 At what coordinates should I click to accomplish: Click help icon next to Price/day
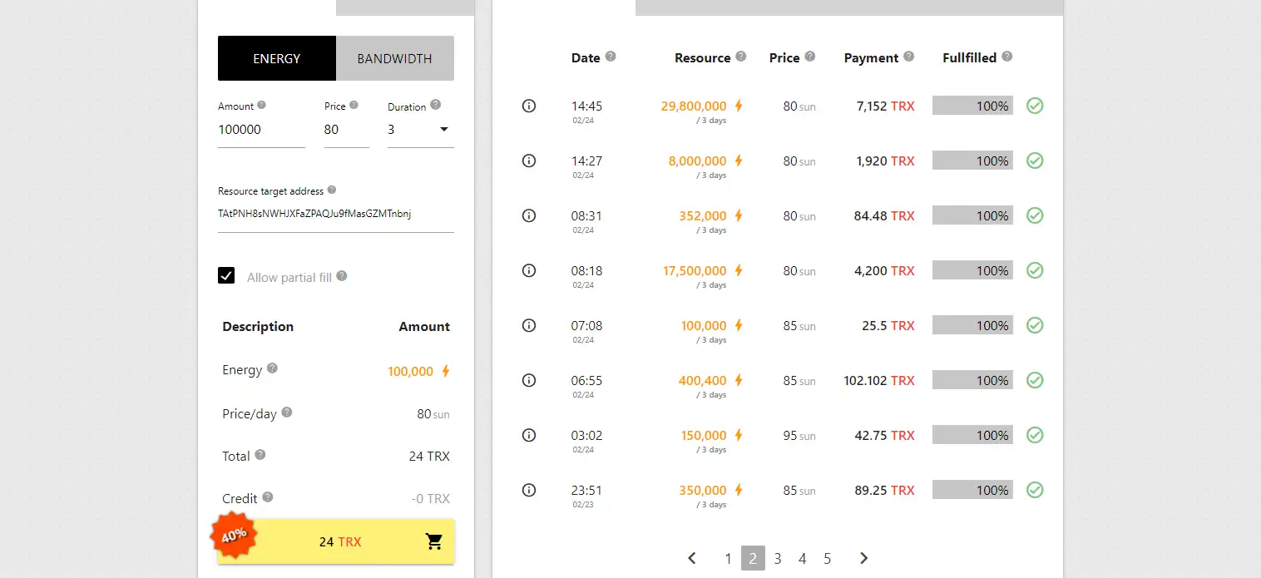tap(287, 413)
